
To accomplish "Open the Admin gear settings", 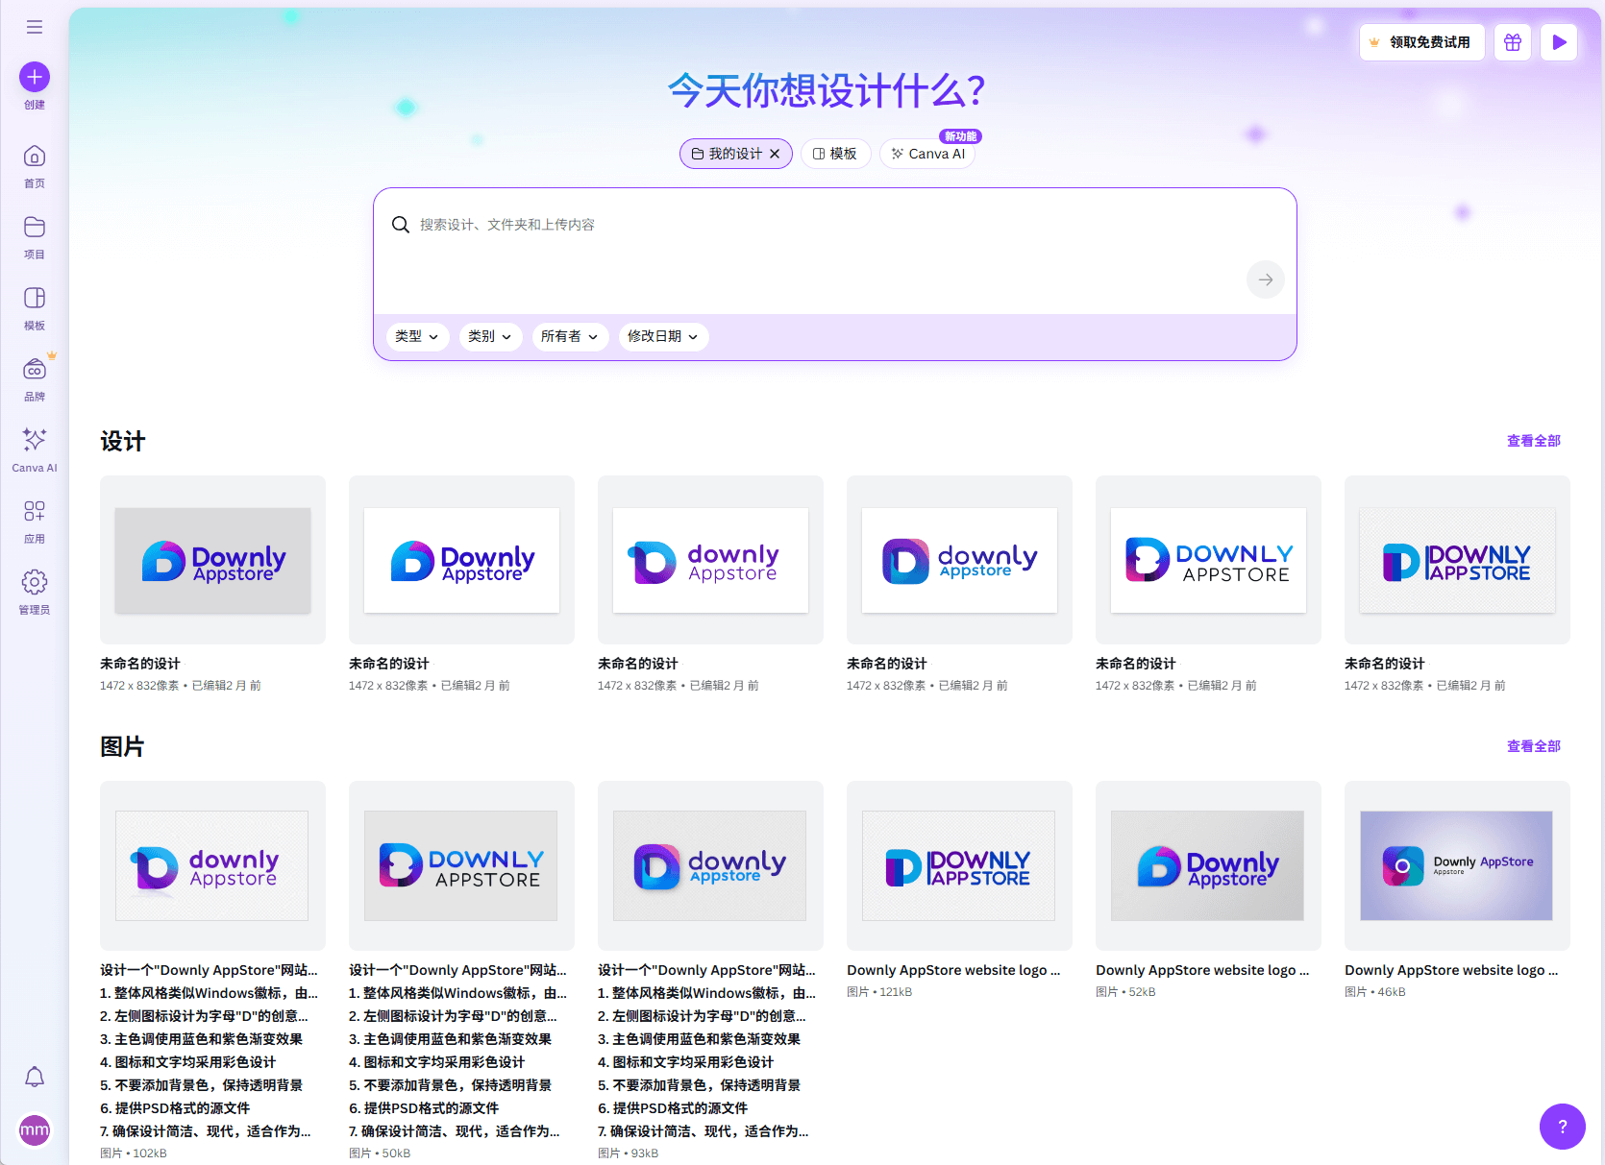I will click(x=35, y=592).
